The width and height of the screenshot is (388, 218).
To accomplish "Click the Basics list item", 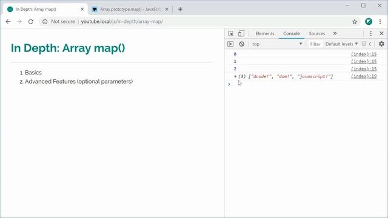I will tap(33, 73).
